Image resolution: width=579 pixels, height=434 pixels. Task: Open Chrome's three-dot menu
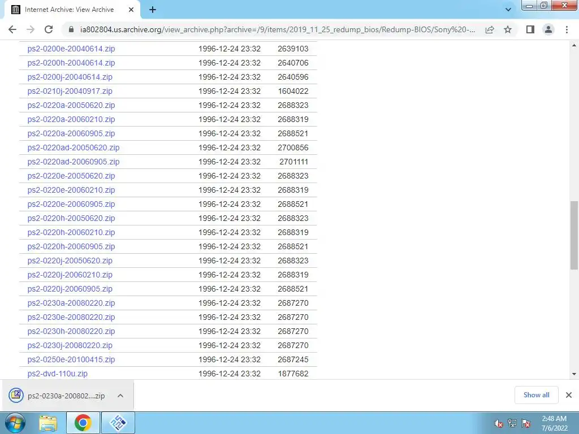[x=567, y=29]
